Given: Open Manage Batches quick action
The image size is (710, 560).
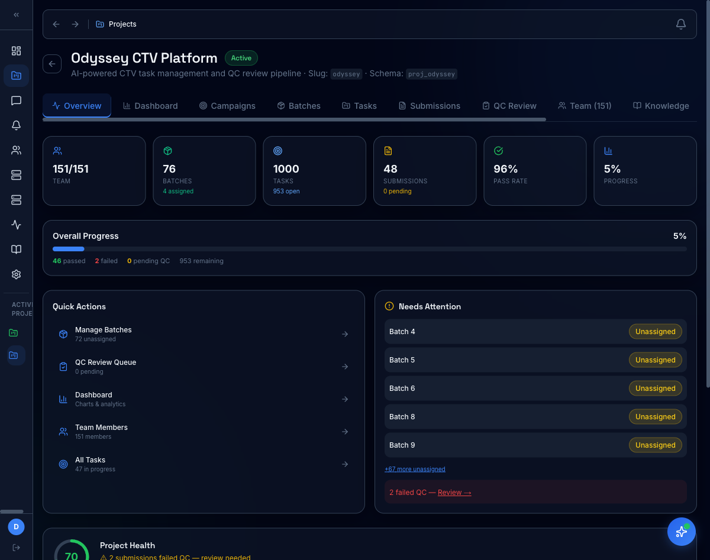Looking at the screenshot, I should click(204, 334).
